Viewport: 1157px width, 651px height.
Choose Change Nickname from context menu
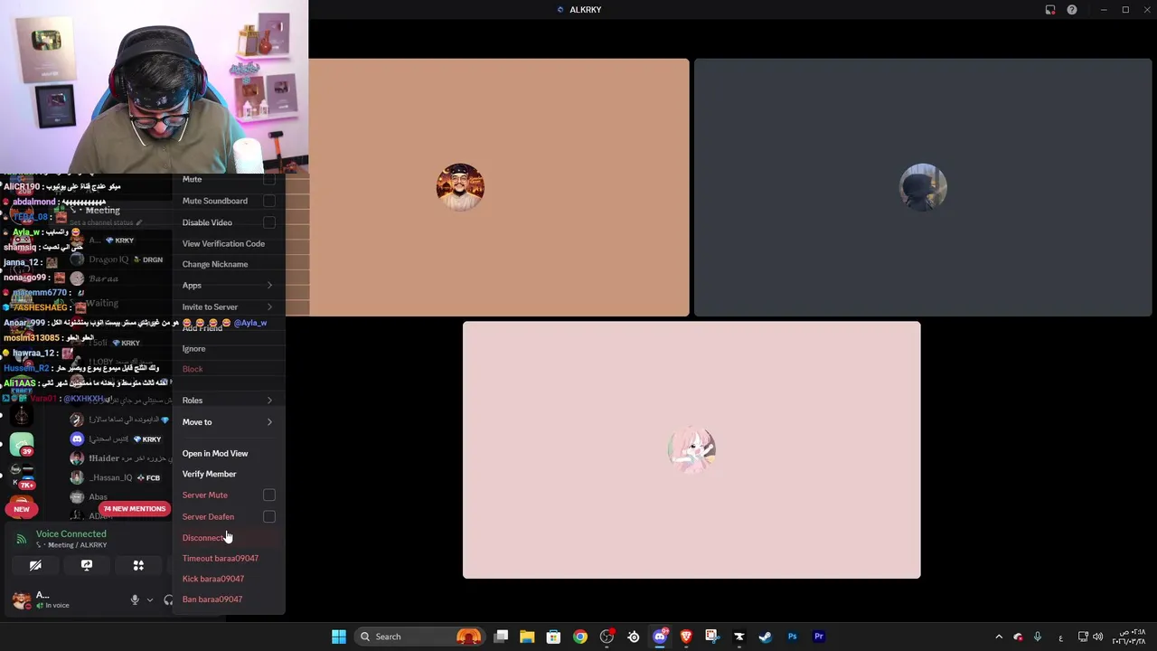click(215, 264)
